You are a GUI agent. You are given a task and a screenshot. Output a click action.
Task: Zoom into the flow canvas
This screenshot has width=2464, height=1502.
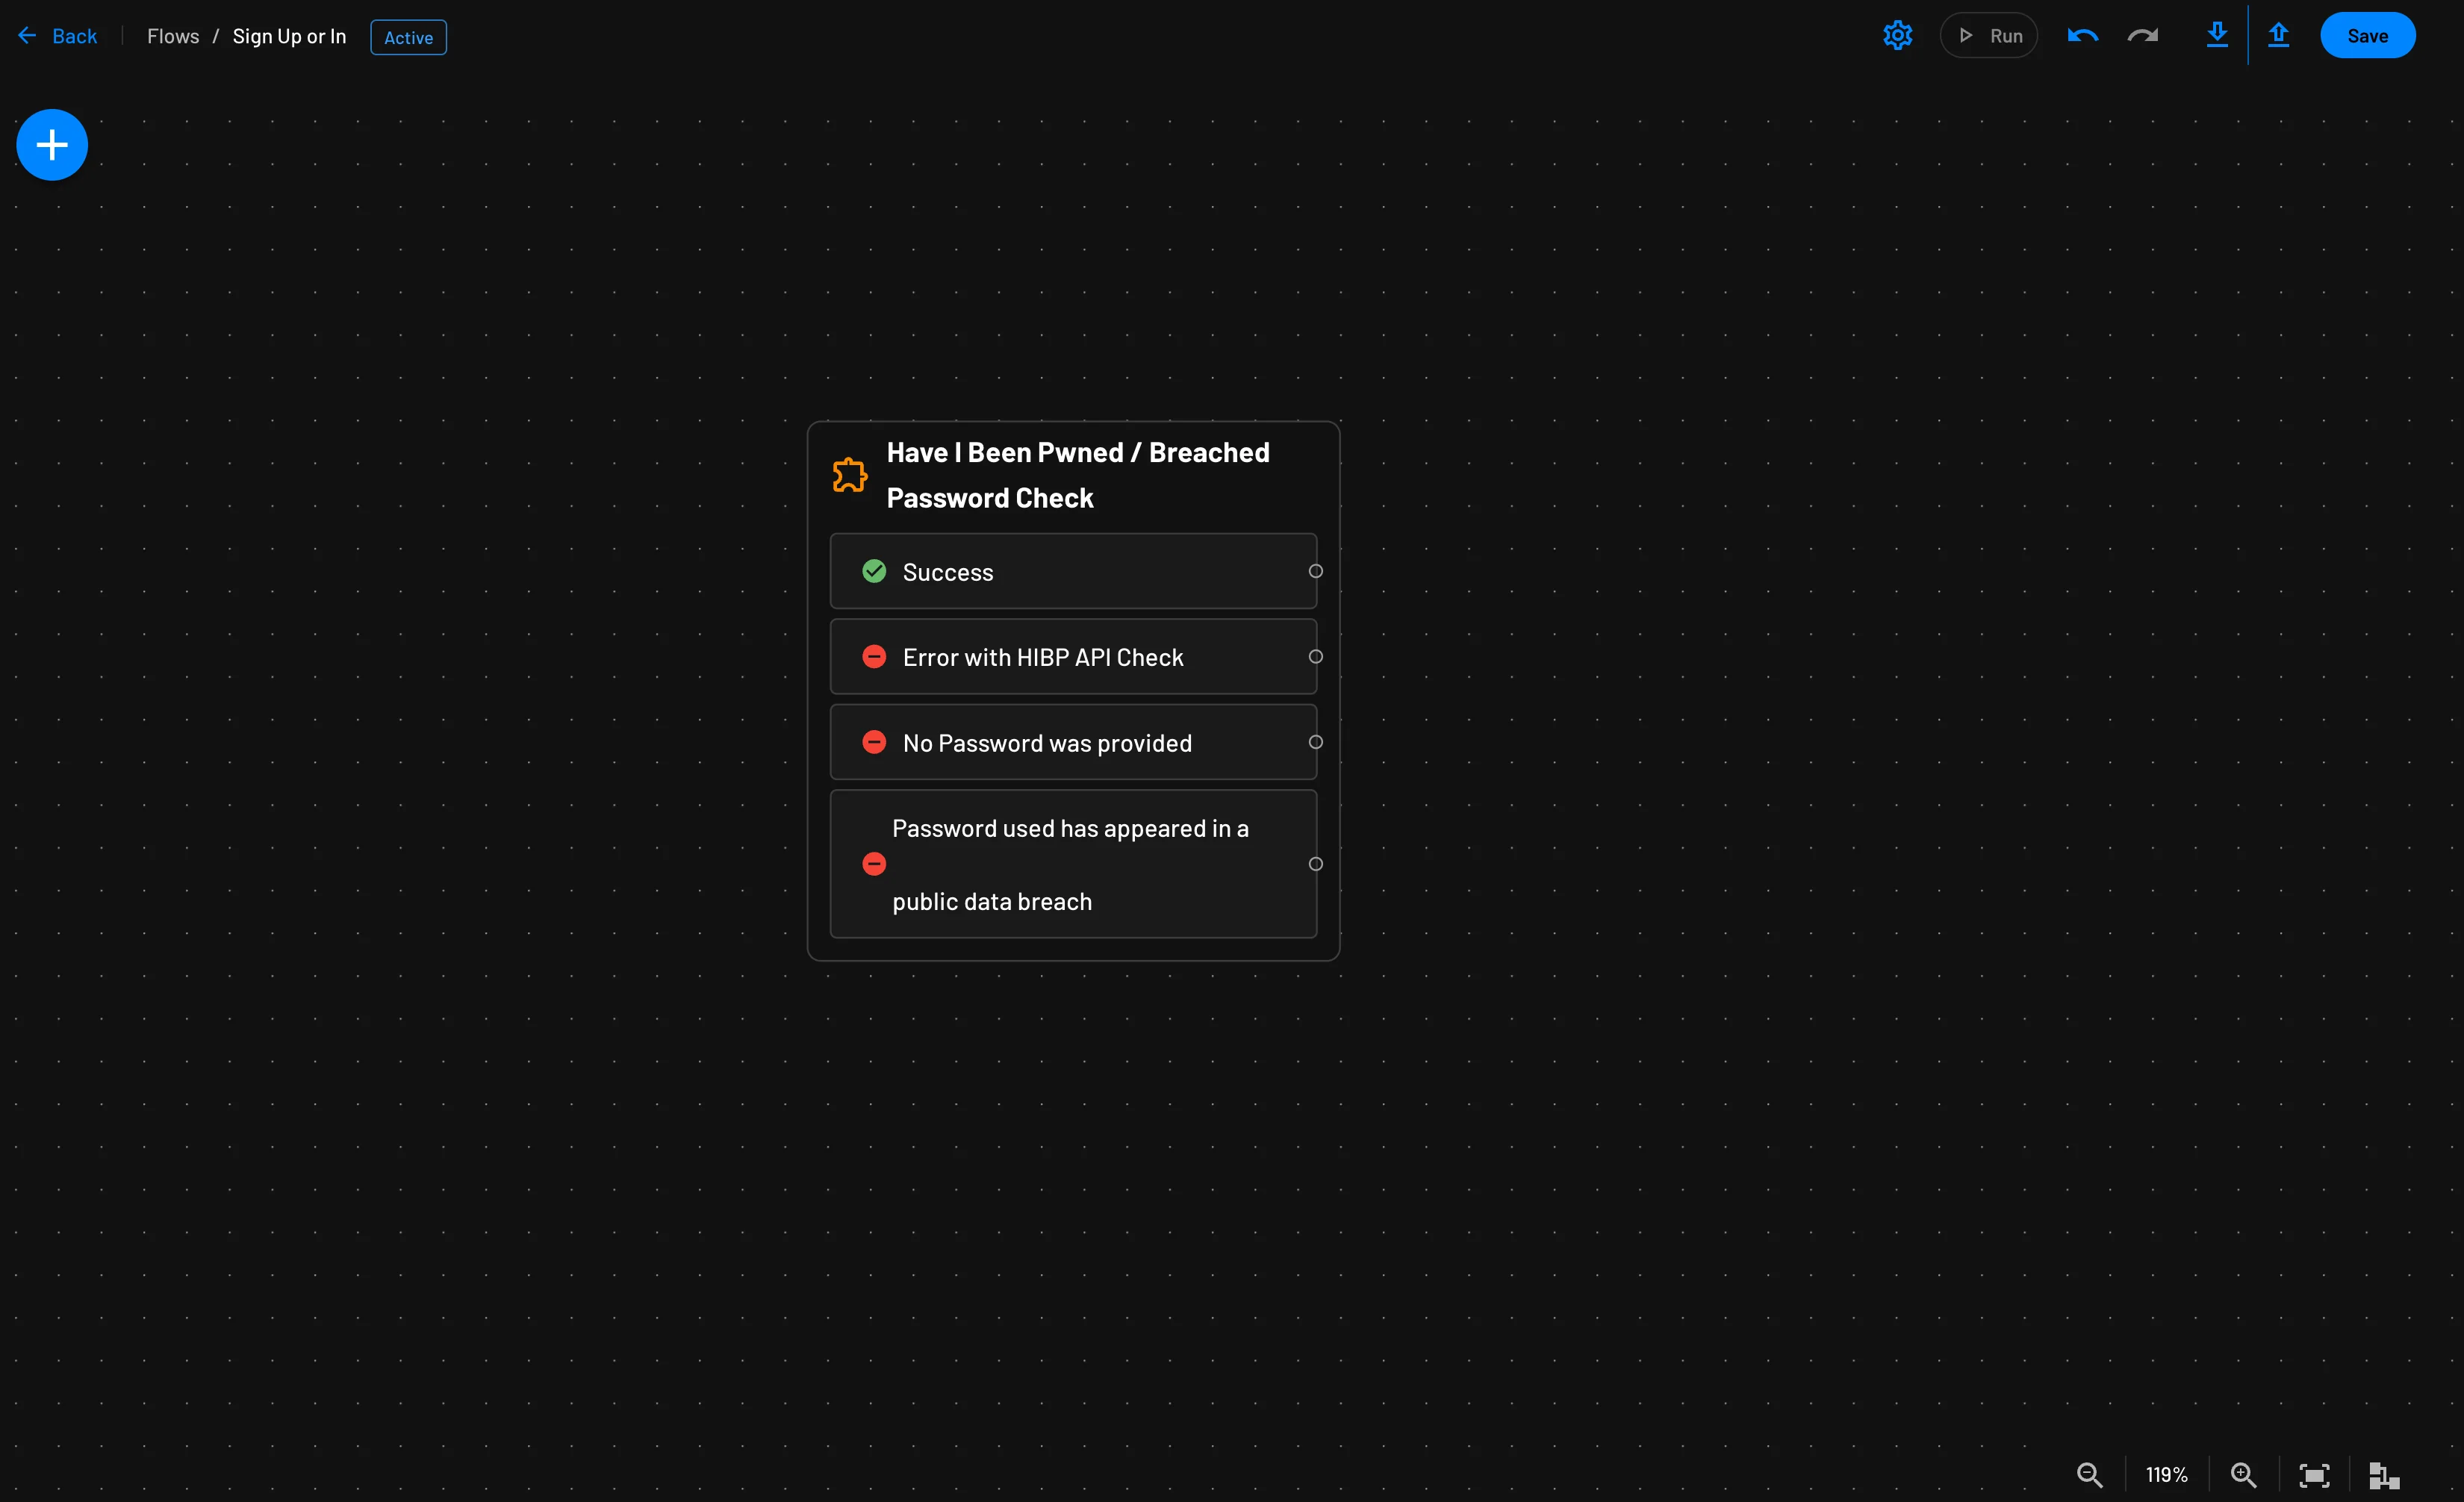[2243, 1474]
